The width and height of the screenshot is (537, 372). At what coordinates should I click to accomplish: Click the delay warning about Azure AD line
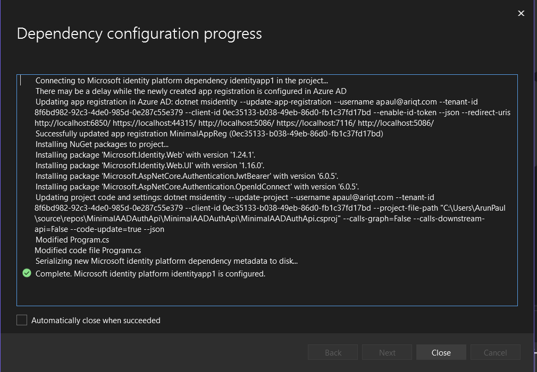pos(191,91)
